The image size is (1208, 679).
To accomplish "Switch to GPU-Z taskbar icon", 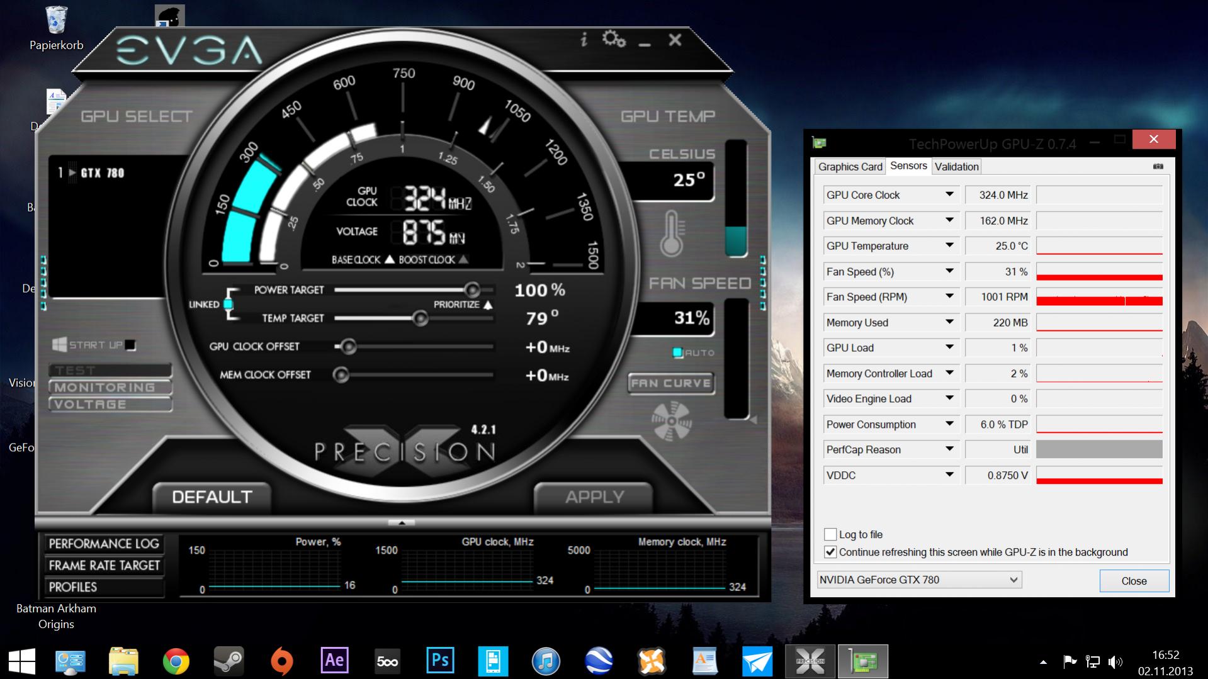I will pyautogui.click(x=863, y=661).
